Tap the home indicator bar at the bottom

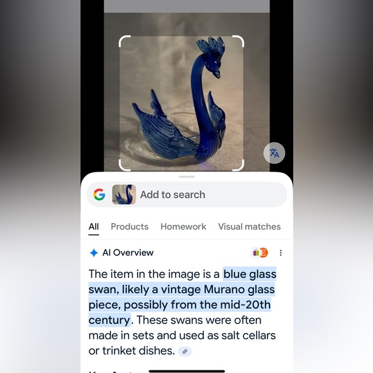187,371
